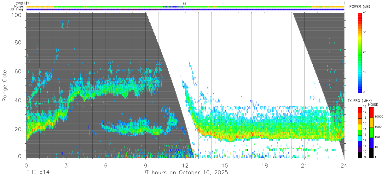Click the 'CPID' label above the plot

[19, 3]
